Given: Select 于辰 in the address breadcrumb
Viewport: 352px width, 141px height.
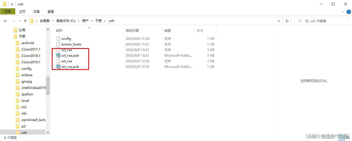Looking at the screenshot, I should [x=98, y=21].
